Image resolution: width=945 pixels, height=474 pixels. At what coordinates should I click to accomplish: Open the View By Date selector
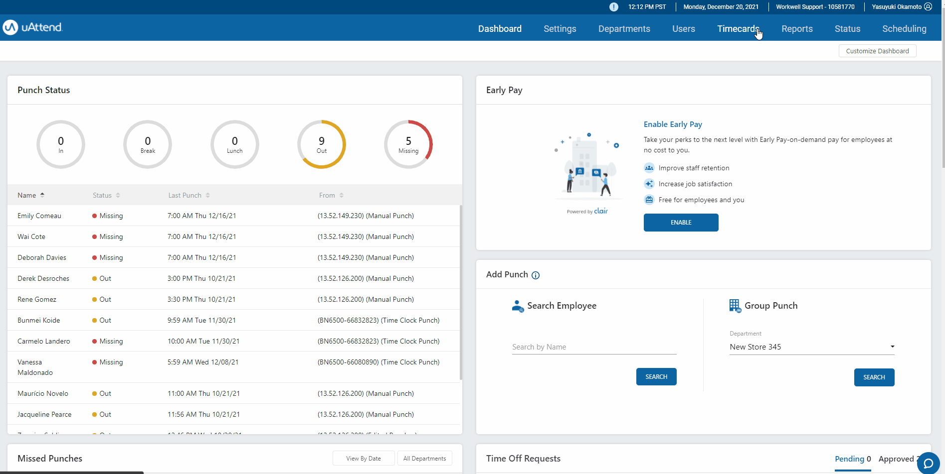364,459
